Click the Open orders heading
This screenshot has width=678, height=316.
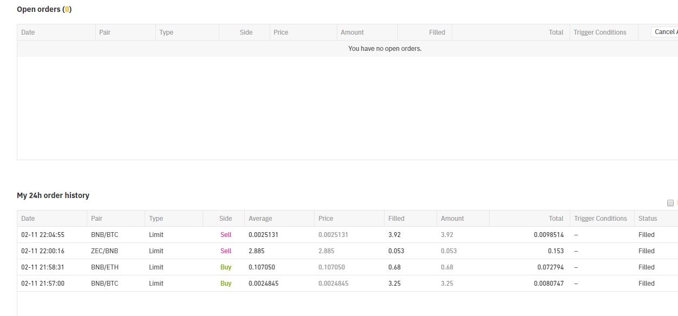[44, 9]
